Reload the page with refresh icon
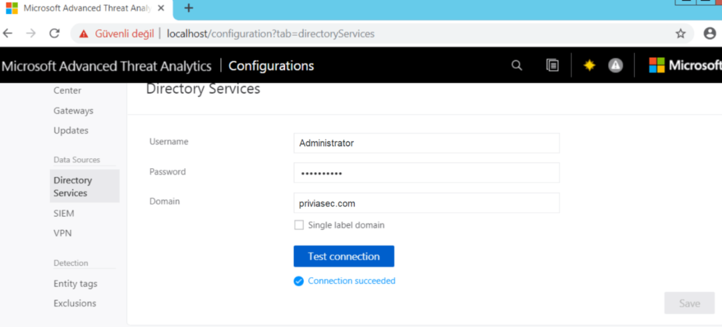Image resolution: width=722 pixels, height=327 pixels. pyautogui.click(x=54, y=34)
